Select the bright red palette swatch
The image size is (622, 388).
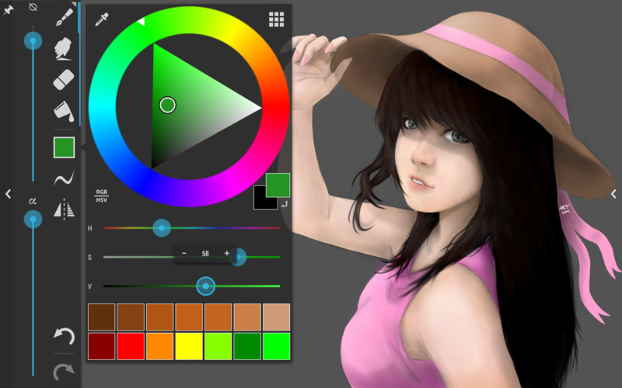pyautogui.click(x=131, y=346)
